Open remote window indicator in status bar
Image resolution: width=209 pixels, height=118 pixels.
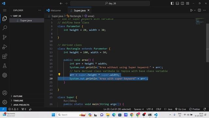pos(3,109)
